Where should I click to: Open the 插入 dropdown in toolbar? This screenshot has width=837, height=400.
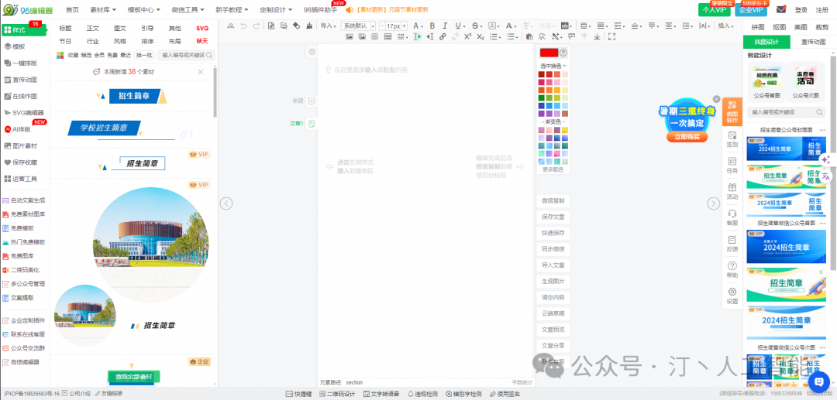click(725, 26)
